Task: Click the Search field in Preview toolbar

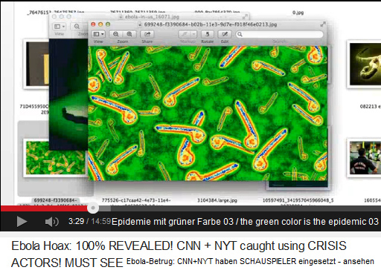Action: [x=279, y=34]
